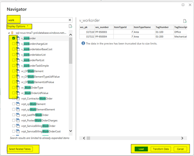Select the vr_WorkOrderUdfValue row

click(x=39, y=93)
